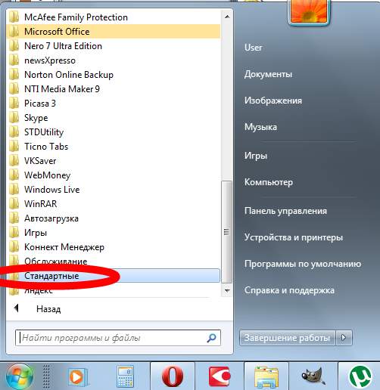Expand the shutdown options arrow
The height and width of the screenshot is (390, 380).
tap(344, 337)
